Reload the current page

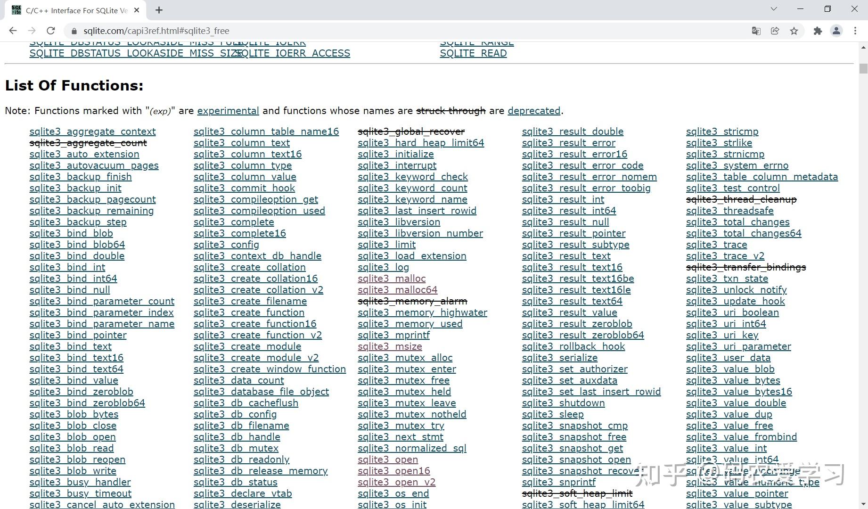(51, 31)
